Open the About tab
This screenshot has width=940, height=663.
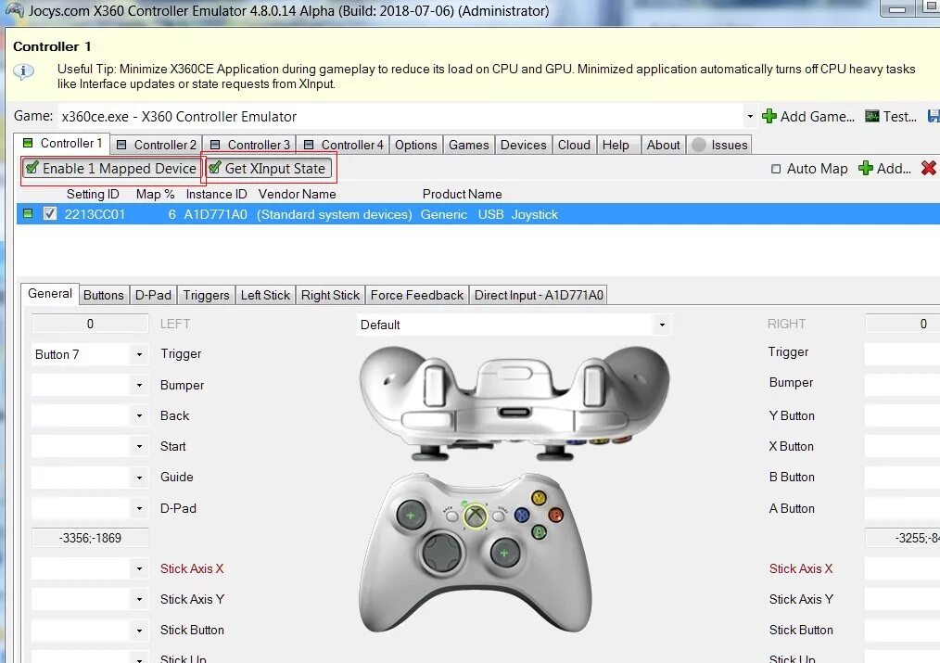(663, 145)
